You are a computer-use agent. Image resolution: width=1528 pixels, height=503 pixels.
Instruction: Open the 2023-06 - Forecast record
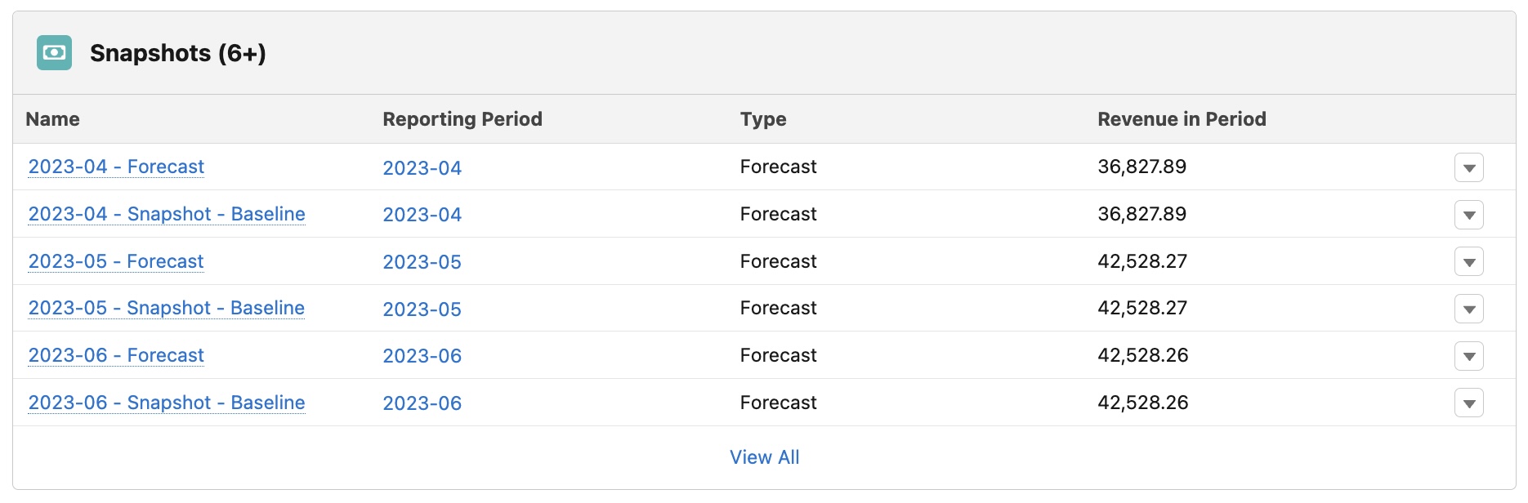116,355
